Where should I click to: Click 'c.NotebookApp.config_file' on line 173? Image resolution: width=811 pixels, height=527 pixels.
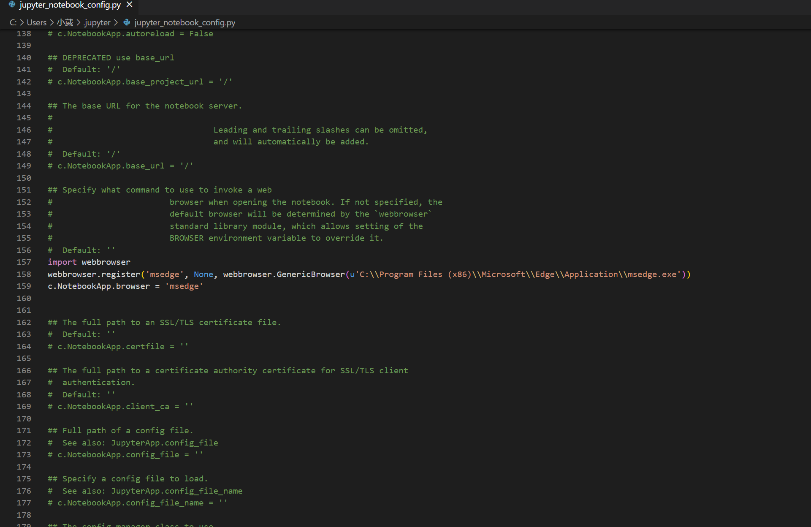click(118, 455)
